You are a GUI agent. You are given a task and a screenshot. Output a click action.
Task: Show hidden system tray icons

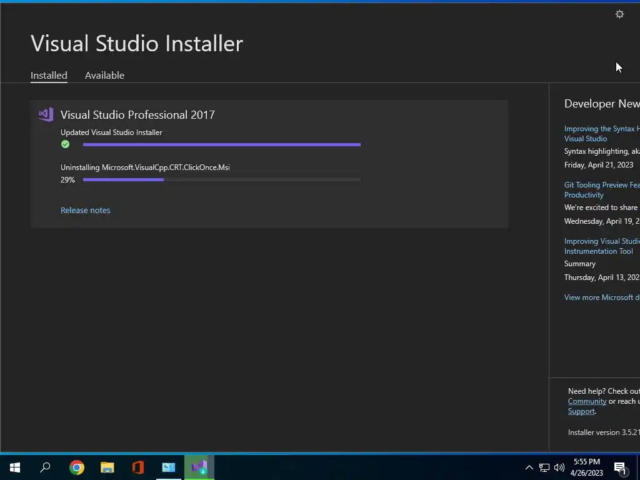(529, 467)
